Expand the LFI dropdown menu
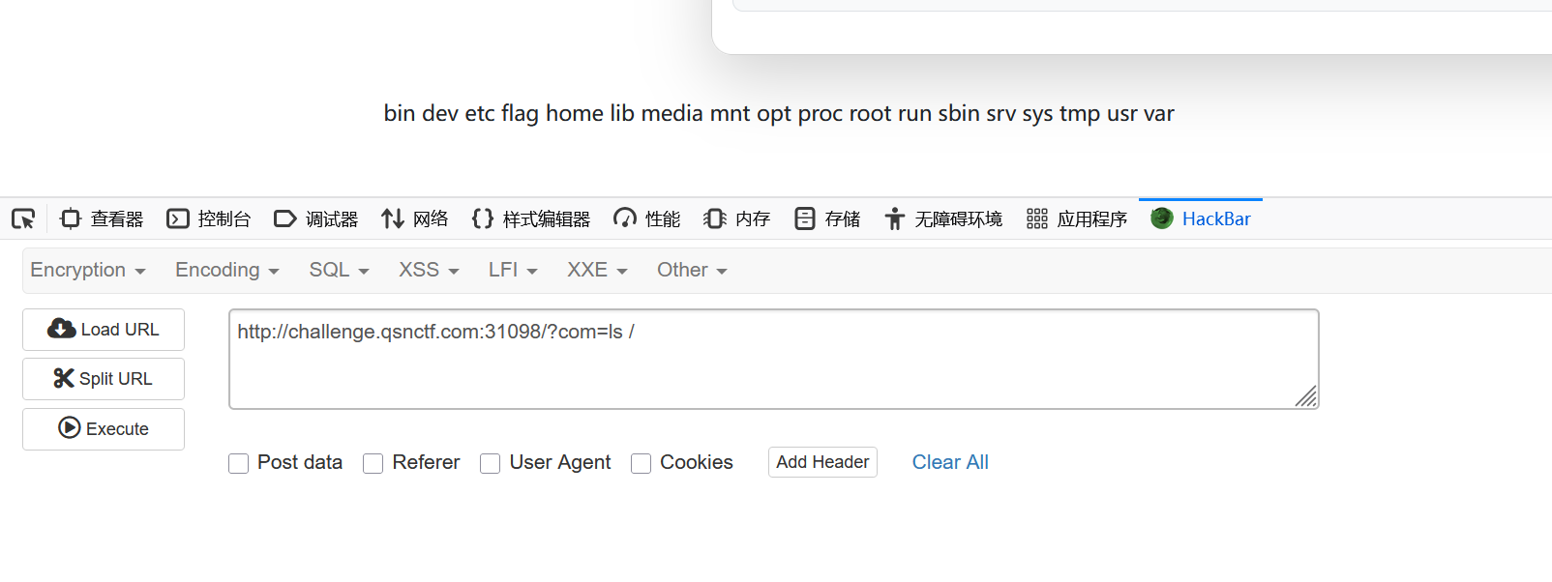This screenshot has height=582, width=1552. 512,271
